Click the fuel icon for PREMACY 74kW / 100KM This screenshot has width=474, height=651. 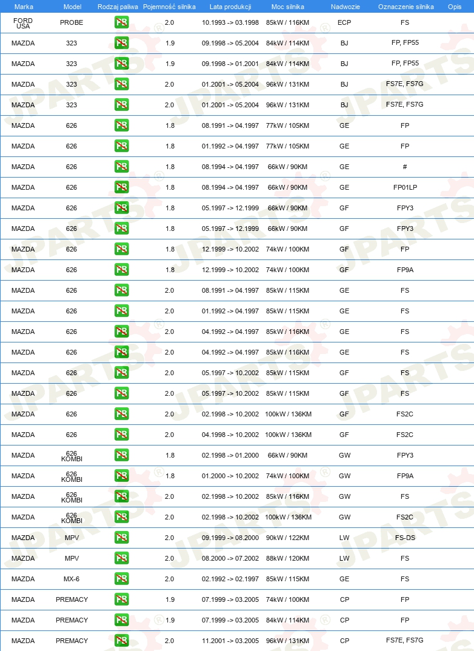122,599
